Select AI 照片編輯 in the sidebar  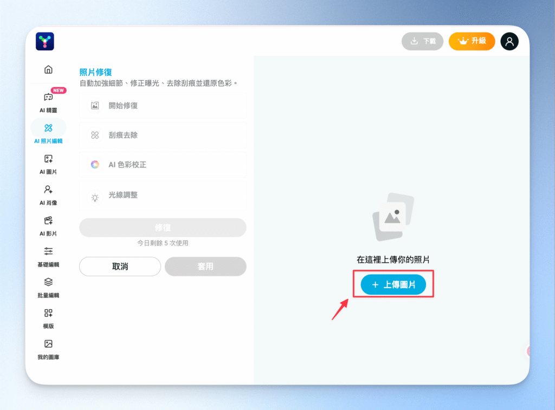[48, 132]
